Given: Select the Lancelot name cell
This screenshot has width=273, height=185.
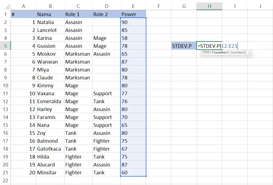Looking at the screenshot, I should [50, 30].
